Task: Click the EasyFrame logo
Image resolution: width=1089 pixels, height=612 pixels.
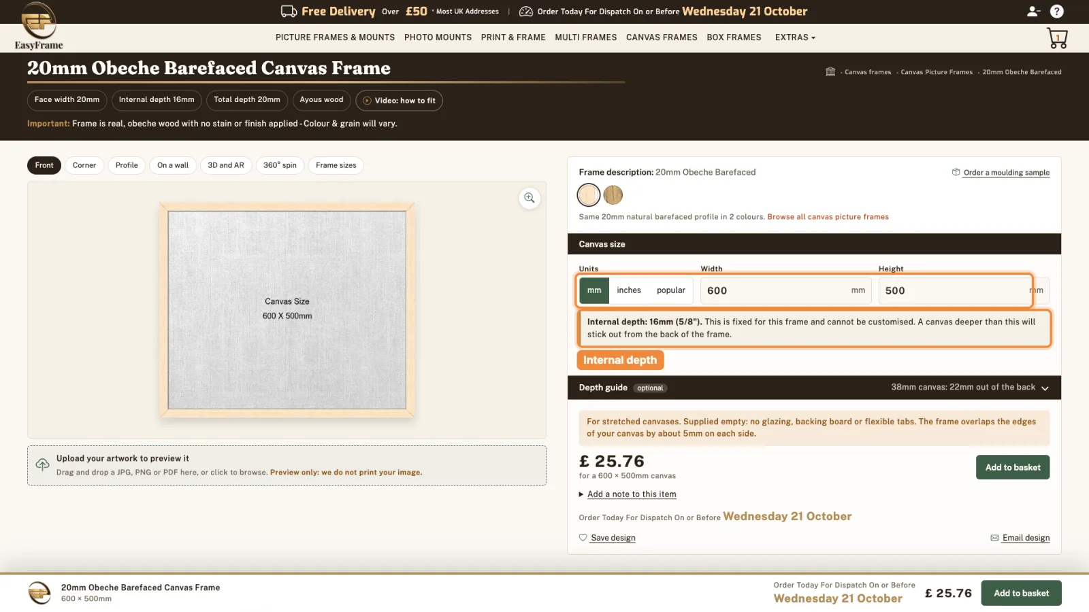Action: click(x=39, y=26)
